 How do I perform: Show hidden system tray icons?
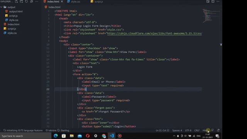[174, 136]
